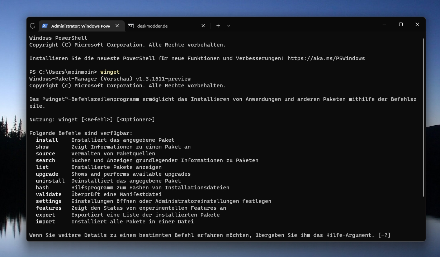The width and height of the screenshot is (440, 257).
Task: Click the 'search' command name
Action: (x=46, y=160)
